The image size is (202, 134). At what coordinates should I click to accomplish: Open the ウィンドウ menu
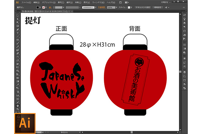click(x=98, y=3)
